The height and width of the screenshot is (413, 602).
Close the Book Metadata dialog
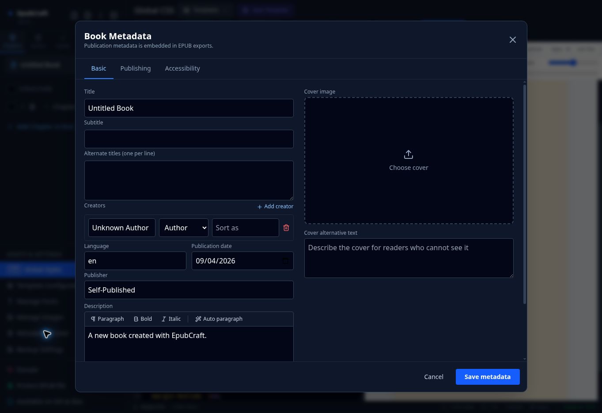(x=512, y=40)
